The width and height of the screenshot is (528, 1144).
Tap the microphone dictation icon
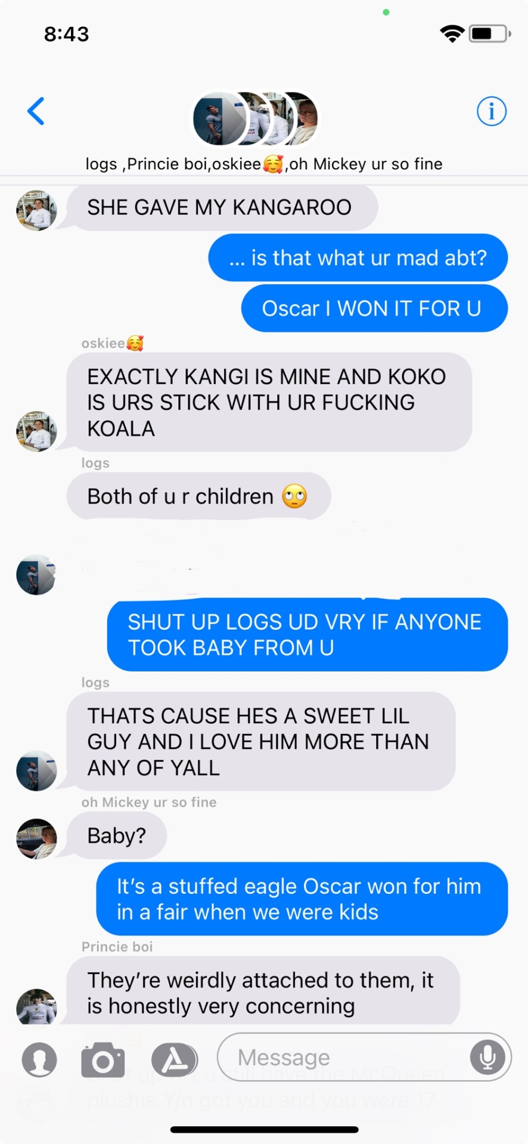487,1057
